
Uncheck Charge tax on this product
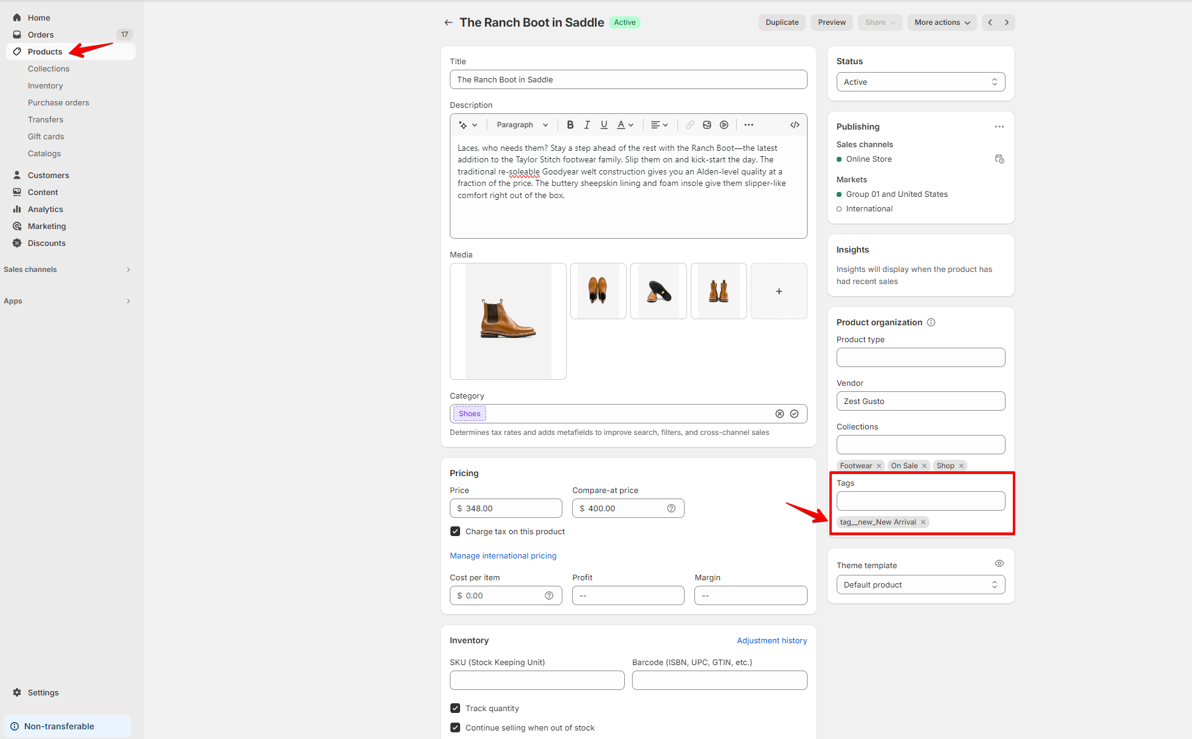click(455, 531)
